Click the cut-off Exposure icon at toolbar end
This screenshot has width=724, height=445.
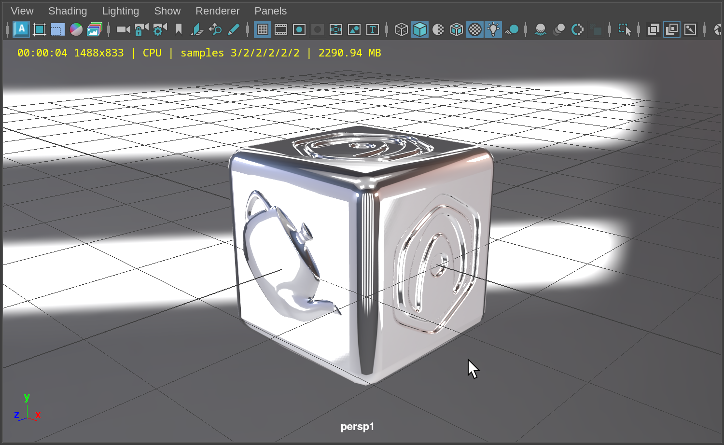(x=718, y=29)
